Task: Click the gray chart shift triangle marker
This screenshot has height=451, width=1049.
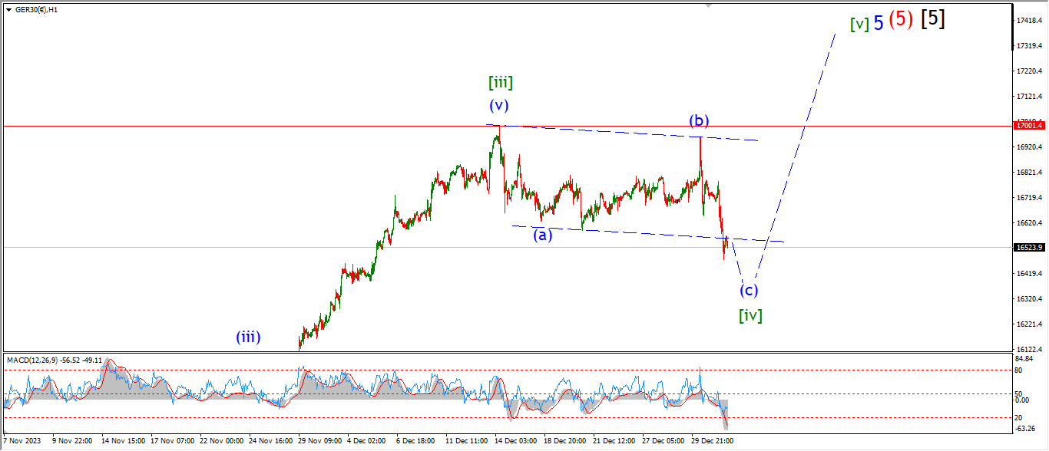Action: tap(709, 5)
